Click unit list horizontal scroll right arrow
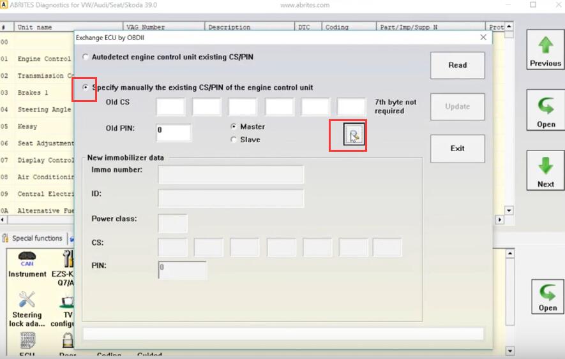This screenshot has width=565, height=359. (x=499, y=219)
